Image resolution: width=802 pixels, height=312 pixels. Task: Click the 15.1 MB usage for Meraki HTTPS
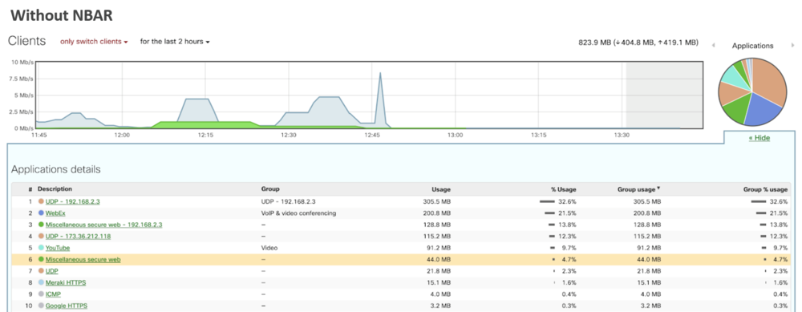coord(439,282)
